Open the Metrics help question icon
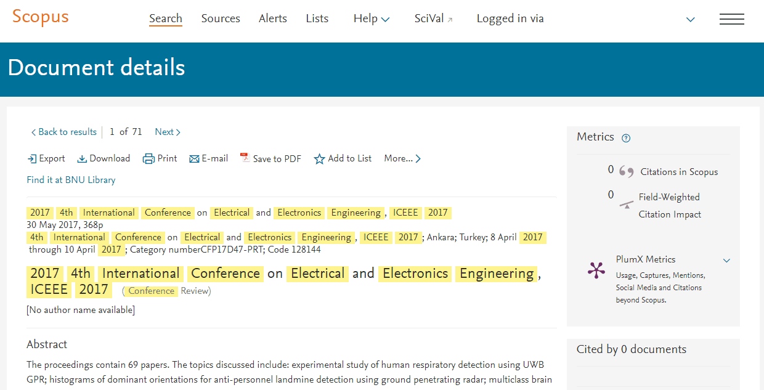The width and height of the screenshot is (764, 390). pos(626,138)
